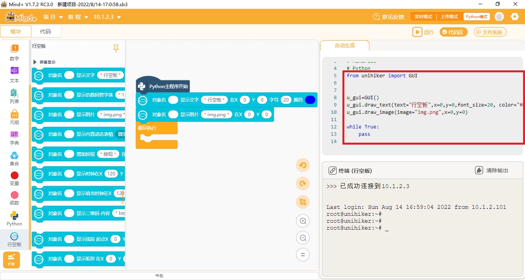The height and width of the screenshot is (280, 525).
Task: Open the 集合 category in the sidebar
Action: [14, 158]
